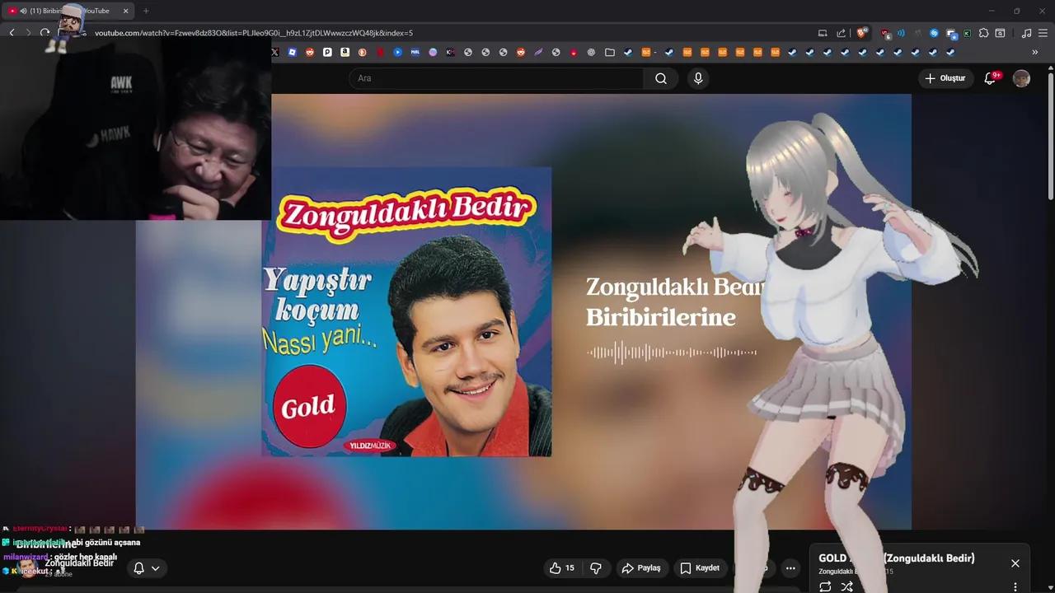Open the ChatGPT bookmark icon
This screenshot has width=1055, height=593.
tap(591, 52)
